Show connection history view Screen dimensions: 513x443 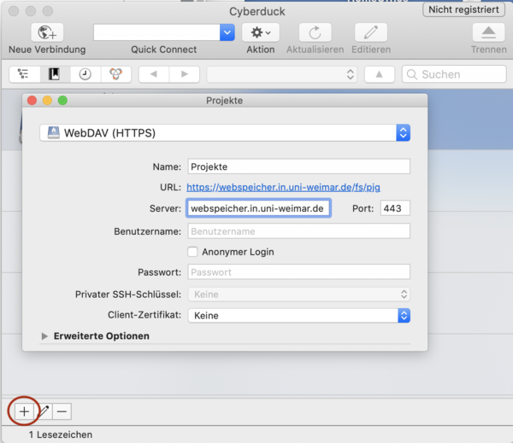coord(85,74)
